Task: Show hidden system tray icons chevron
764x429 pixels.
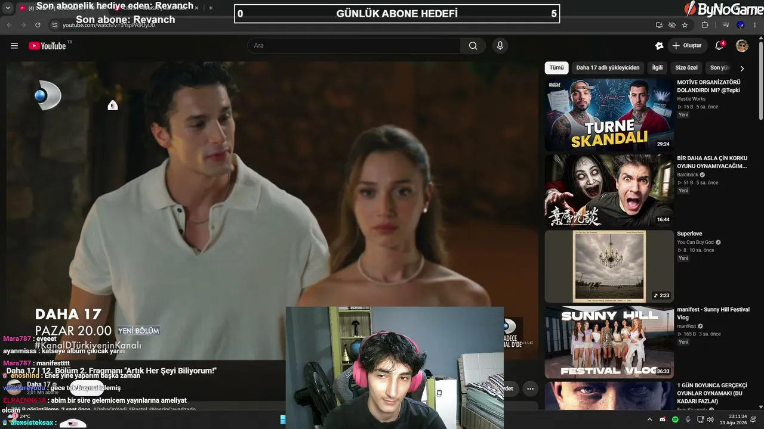Action: pyautogui.click(x=650, y=419)
